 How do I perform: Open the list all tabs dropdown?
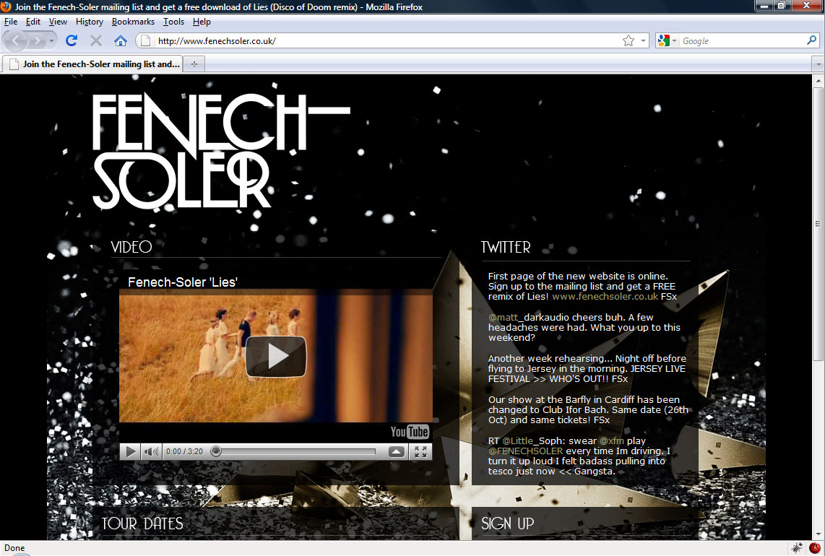click(x=818, y=64)
